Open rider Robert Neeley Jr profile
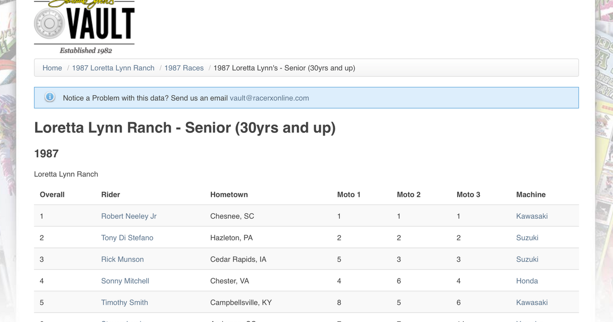The image size is (613, 322). point(129,216)
